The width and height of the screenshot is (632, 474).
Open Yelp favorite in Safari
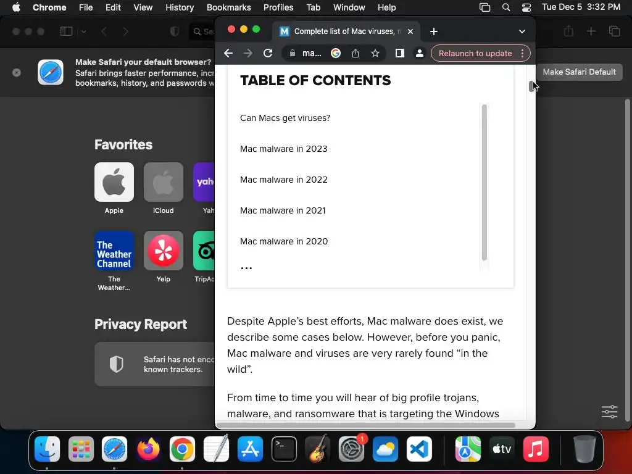tap(163, 251)
